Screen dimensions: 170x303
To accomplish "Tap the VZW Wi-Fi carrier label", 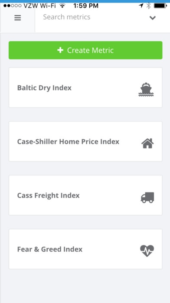I will (x=39, y=6).
